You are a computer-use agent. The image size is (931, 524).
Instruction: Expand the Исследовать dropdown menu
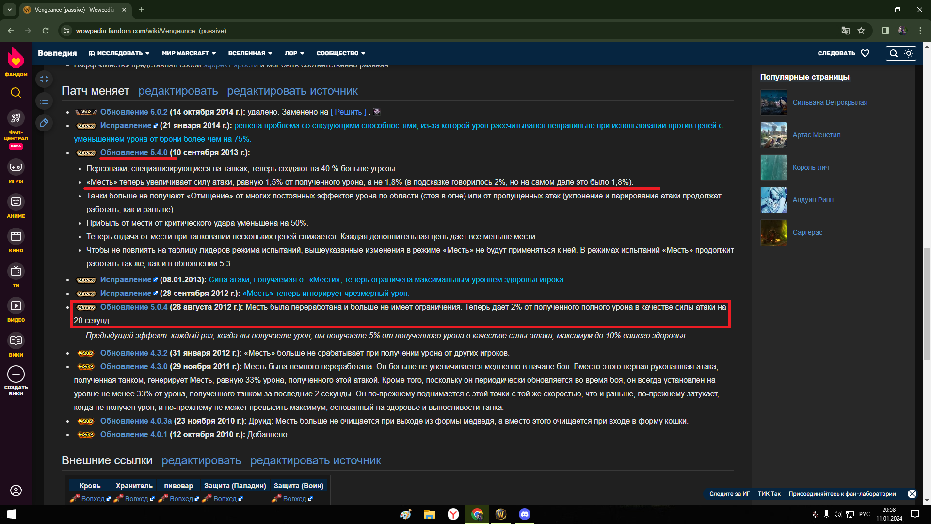coord(119,53)
